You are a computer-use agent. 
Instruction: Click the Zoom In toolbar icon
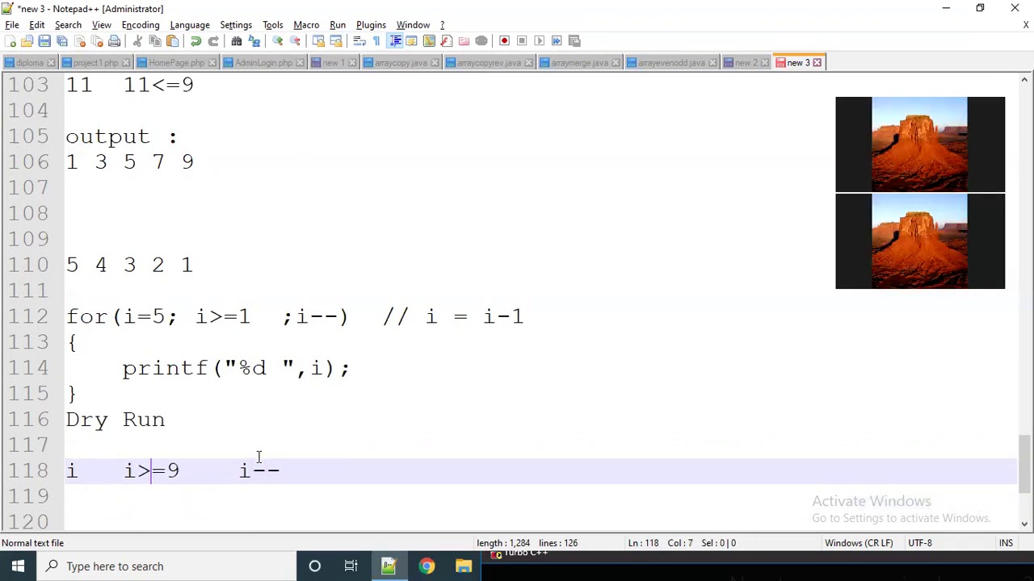(x=277, y=40)
